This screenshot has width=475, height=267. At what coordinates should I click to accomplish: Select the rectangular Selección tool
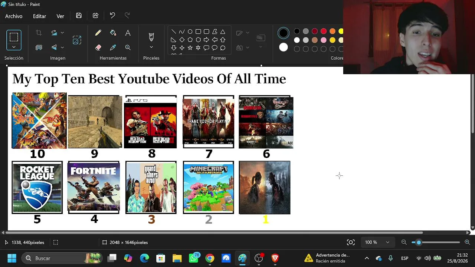click(14, 37)
